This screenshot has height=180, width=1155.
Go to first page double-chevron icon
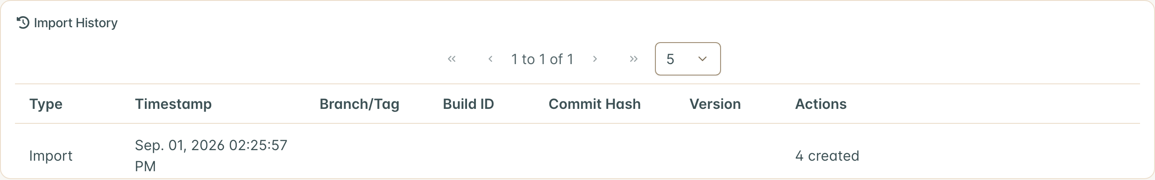click(452, 59)
